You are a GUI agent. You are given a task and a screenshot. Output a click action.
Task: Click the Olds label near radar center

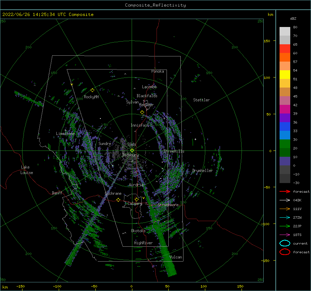click(132, 144)
